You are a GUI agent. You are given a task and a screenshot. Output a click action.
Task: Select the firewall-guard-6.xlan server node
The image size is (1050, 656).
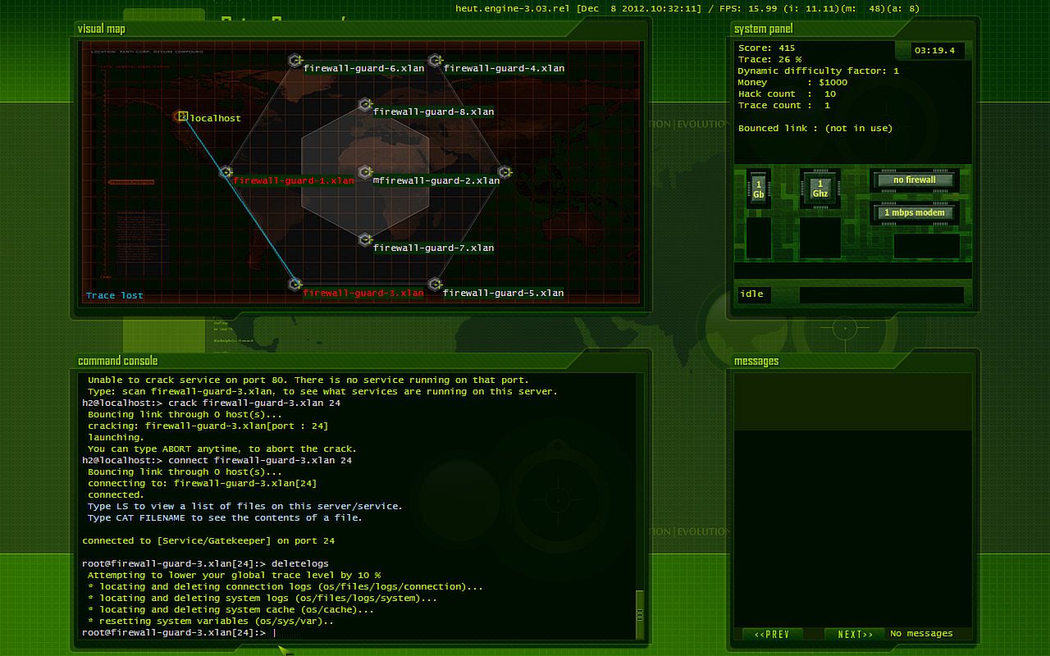tap(295, 61)
